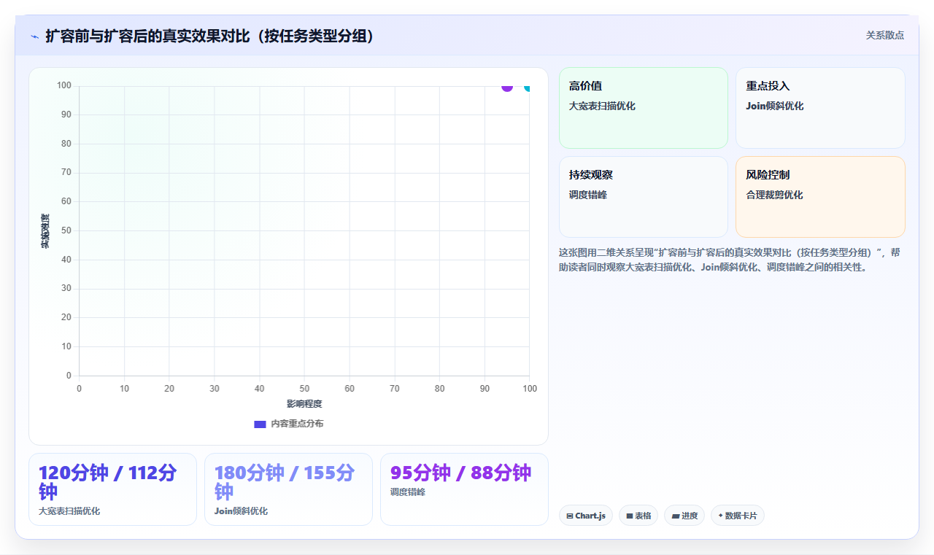Screen dimensions: 934x555
Task: Open the 风险控制 card
Action: (x=820, y=197)
